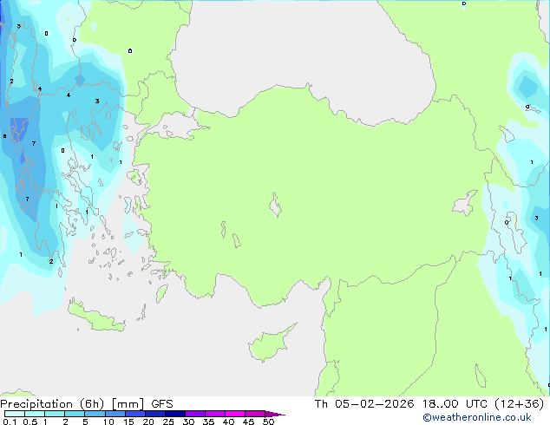The height and width of the screenshot is (425, 550).
Task: Select the 15–20 mm legend color swatch
Action: (x=134, y=414)
